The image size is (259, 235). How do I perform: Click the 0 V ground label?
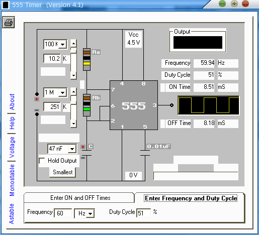[133, 175]
